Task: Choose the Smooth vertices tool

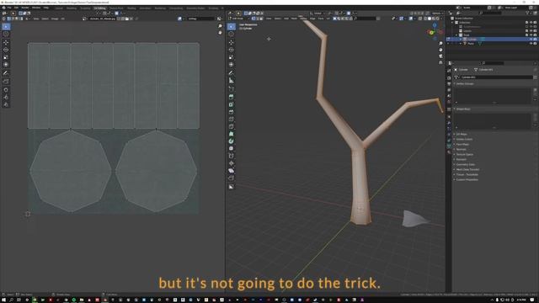Action: (231, 148)
